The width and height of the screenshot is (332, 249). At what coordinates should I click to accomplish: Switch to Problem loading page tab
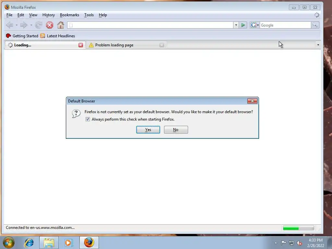126,45
